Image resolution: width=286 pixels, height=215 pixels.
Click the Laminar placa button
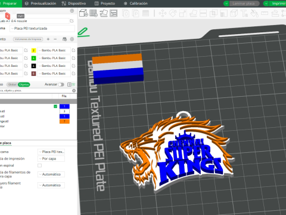244,4
